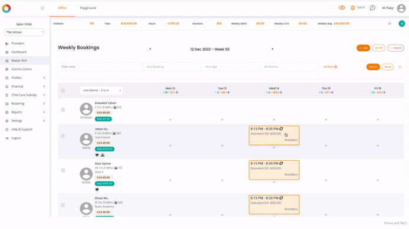The height and width of the screenshot is (229, 409).
Task: Click the Delete button
Action: [395, 48]
